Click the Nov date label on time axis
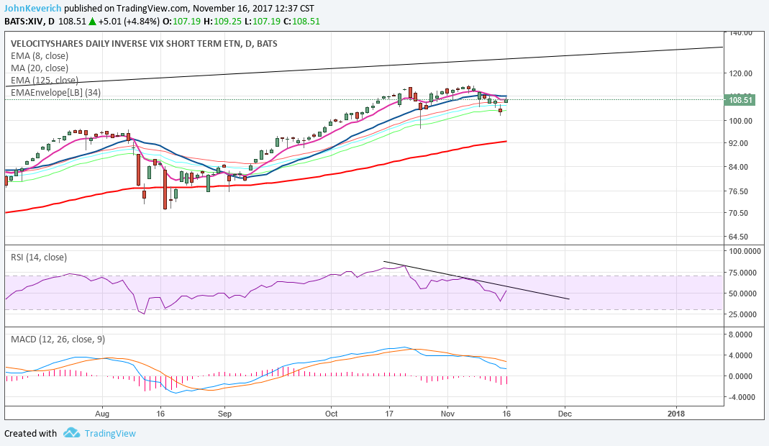This screenshot has width=769, height=446. [x=447, y=414]
